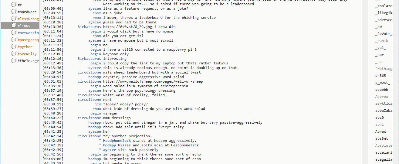Select the #lesswrong channel icon
The image size is (399, 164).
14,19
